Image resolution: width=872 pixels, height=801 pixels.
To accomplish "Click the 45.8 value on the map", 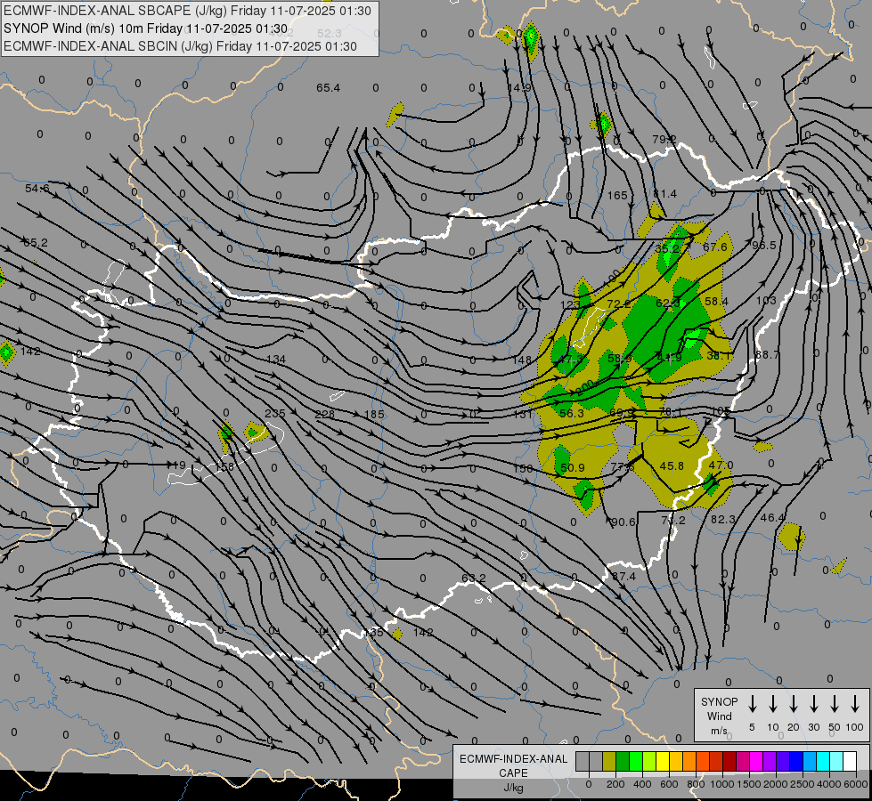I will pyautogui.click(x=672, y=465).
